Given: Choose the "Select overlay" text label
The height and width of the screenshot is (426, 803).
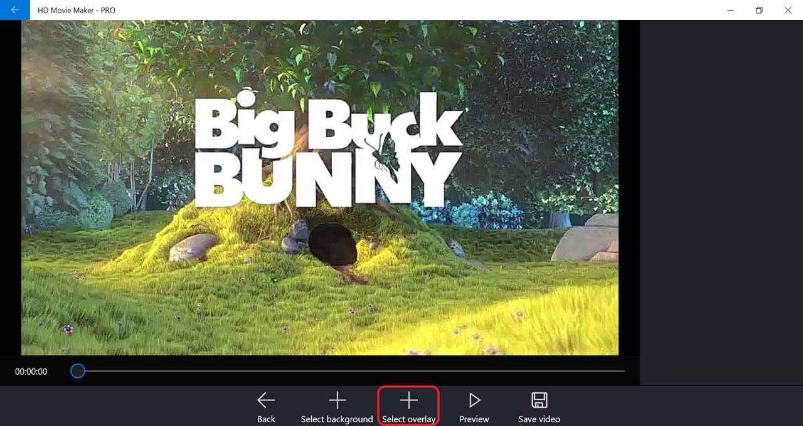Looking at the screenshot, I should [408, 419].
